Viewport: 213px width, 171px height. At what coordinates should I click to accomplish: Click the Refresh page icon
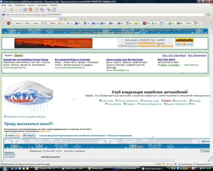(x=25, y=9)
